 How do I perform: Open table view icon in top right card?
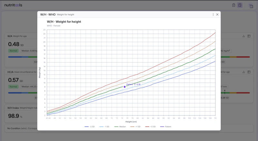(x=249, y=36)
